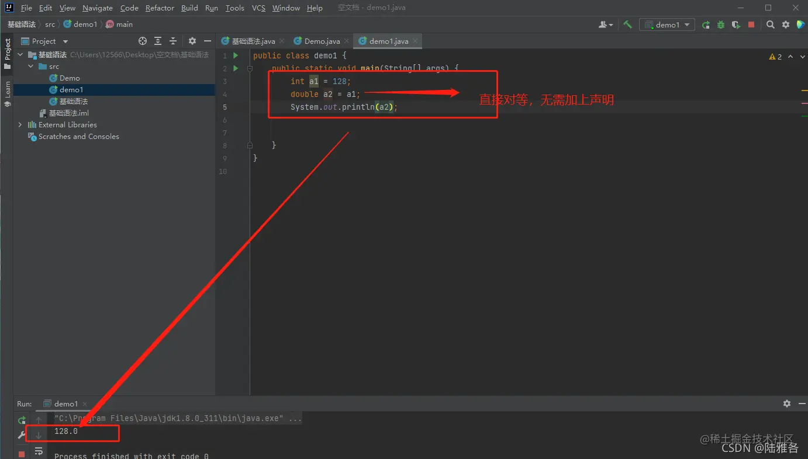Open the user account icon dropdown
Viewport: 808px width, 459px height.
[x=606, y=25]
